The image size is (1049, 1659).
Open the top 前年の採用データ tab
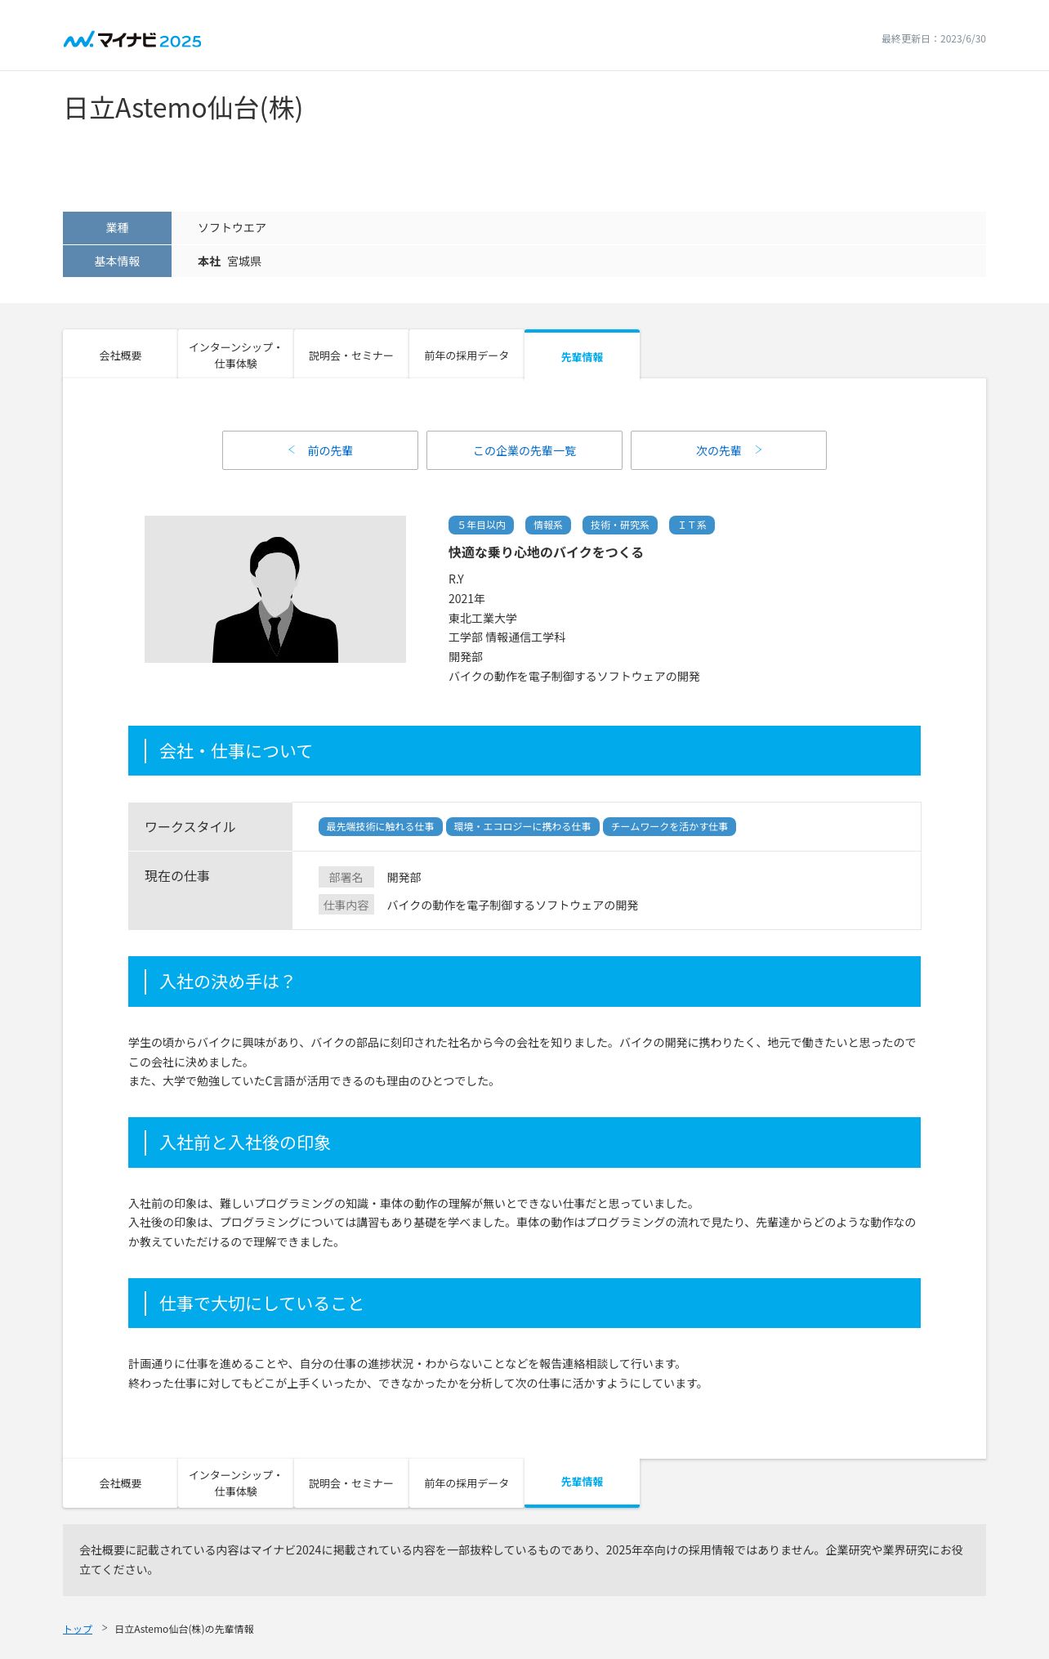pos(466,355)
